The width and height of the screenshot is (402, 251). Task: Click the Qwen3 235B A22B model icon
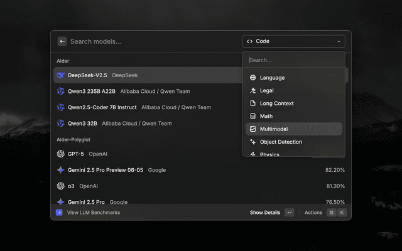pos(61,91)
